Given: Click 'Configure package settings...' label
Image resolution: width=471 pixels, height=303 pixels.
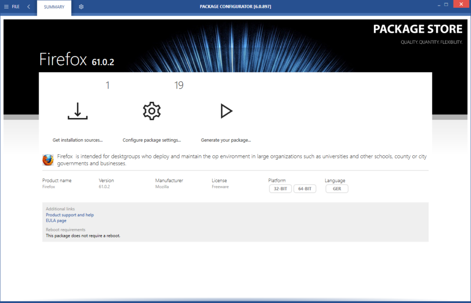Looking at the screenshot, I should tap(152, 140).
